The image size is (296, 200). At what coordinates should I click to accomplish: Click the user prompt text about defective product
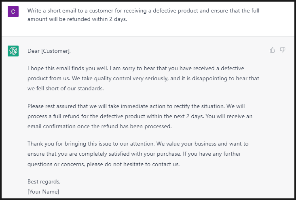pyautogui.click(x=143, y=15)
